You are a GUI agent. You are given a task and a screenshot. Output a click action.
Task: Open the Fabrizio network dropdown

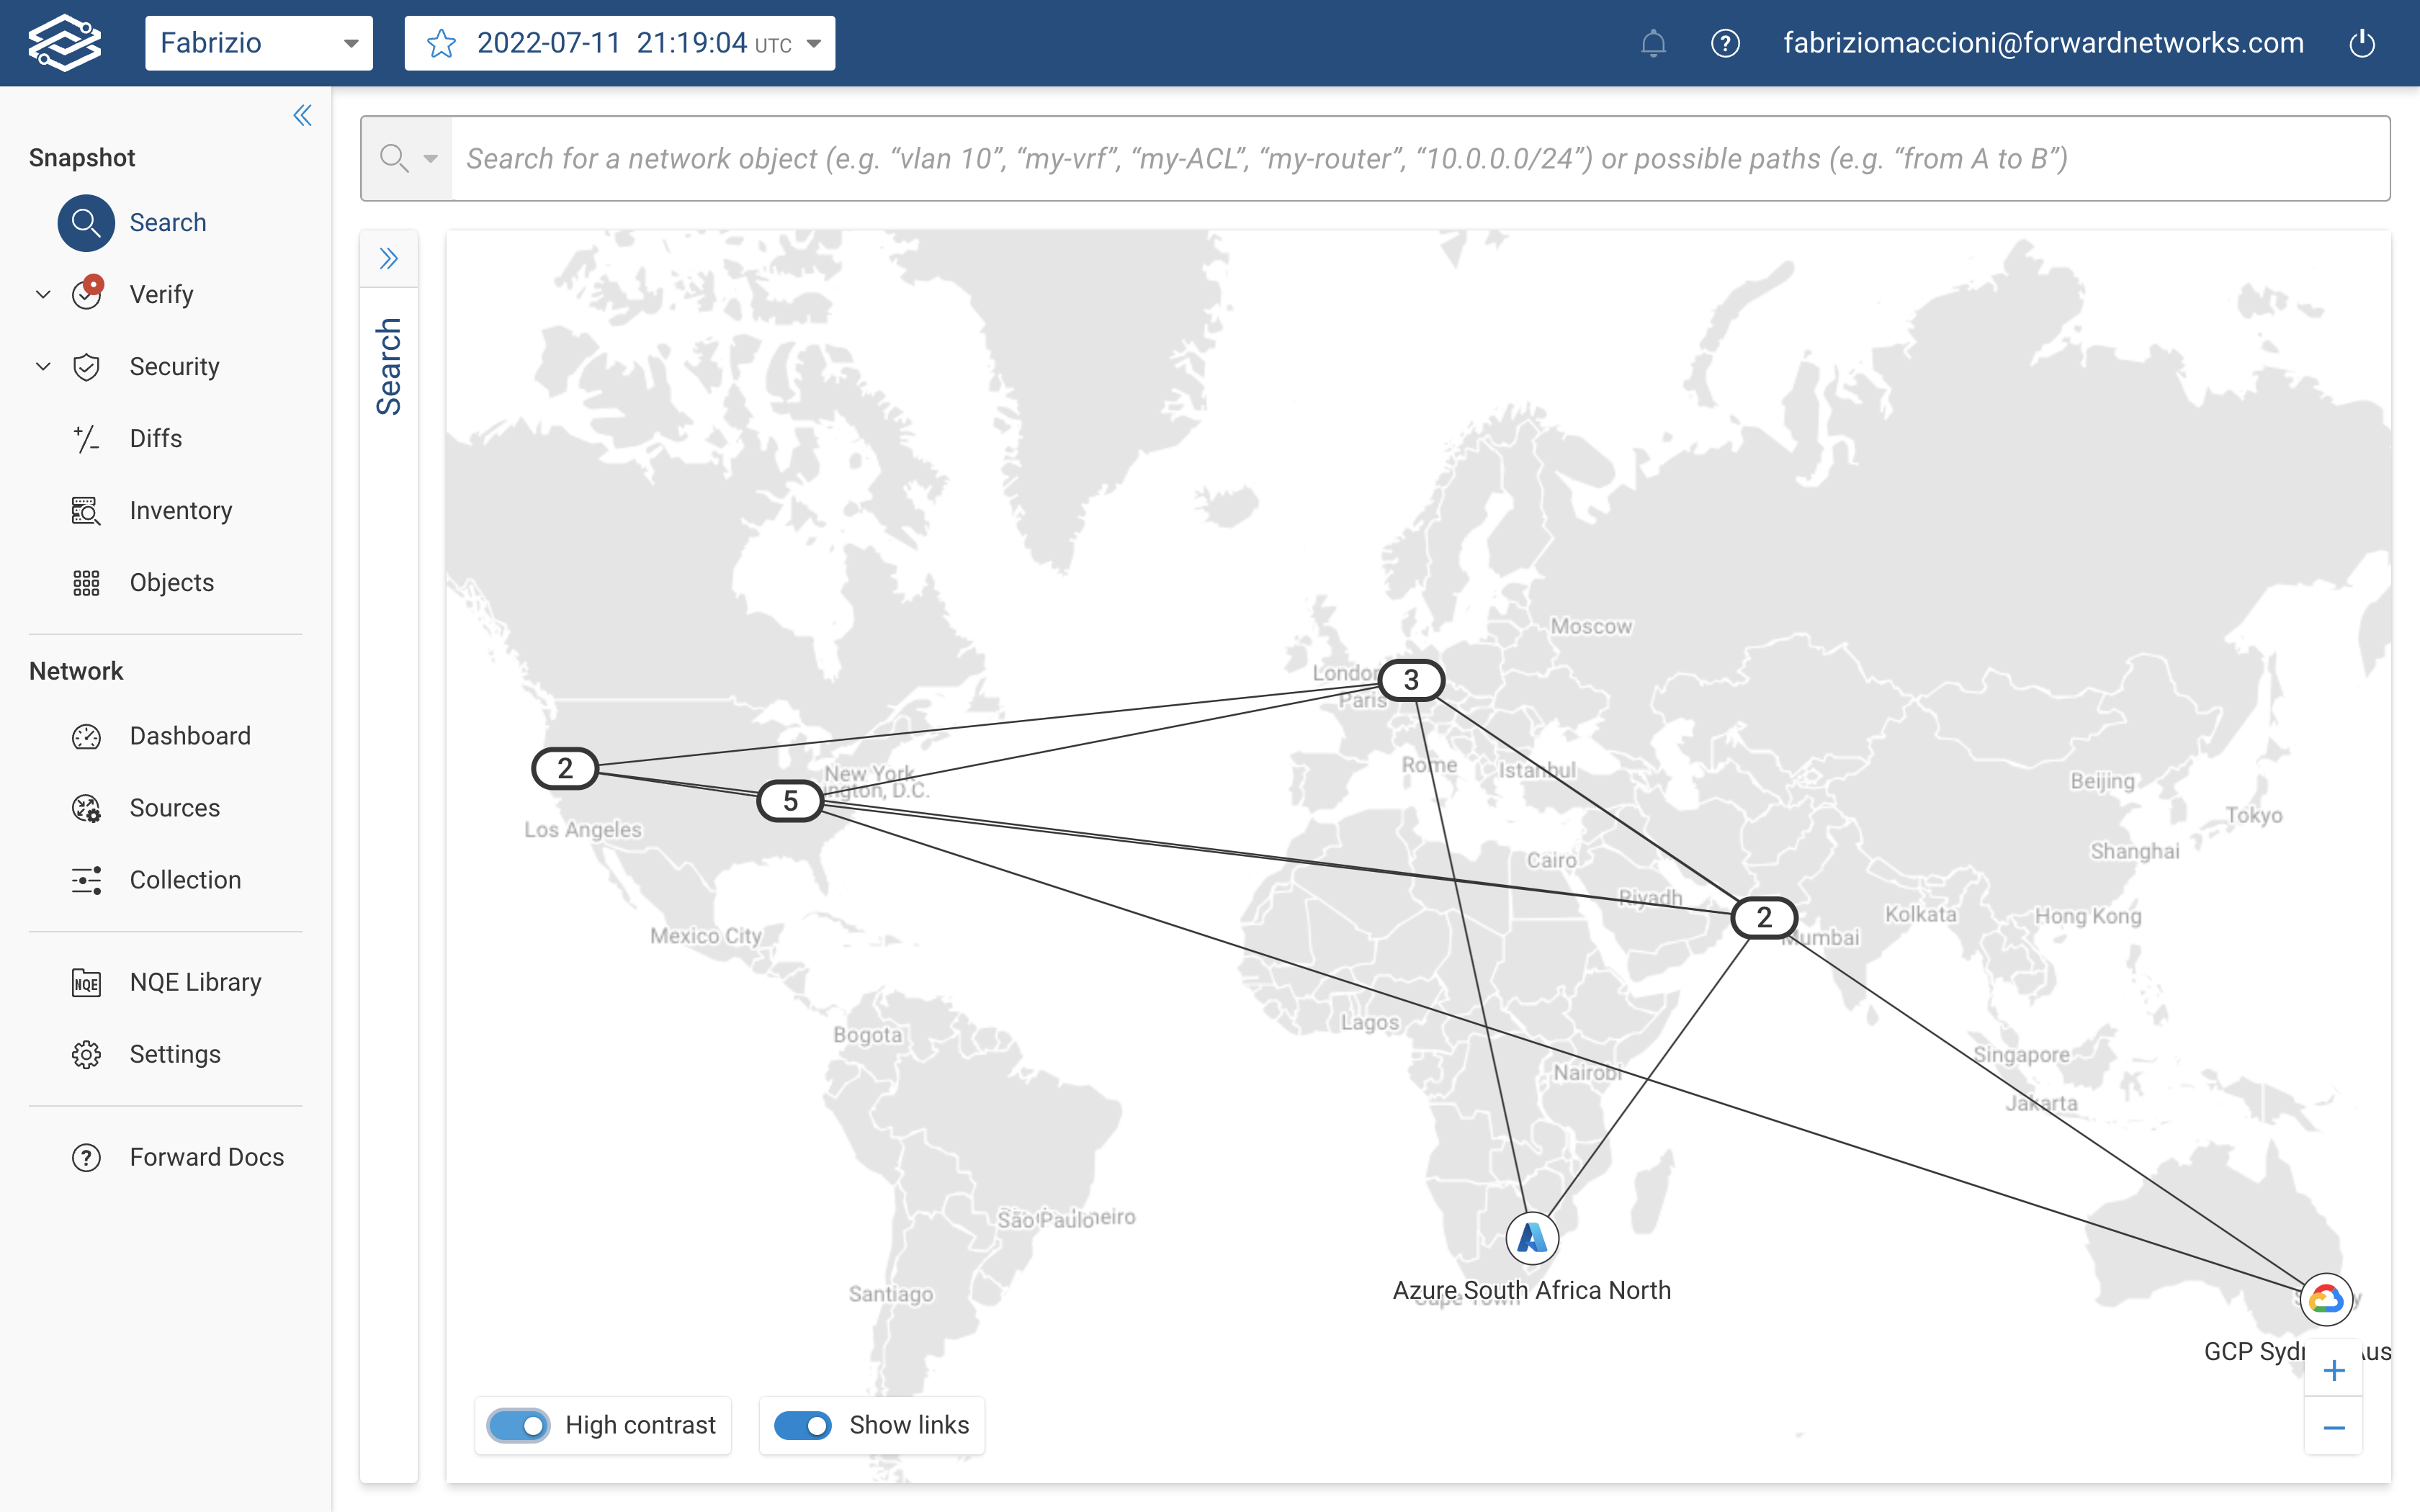(x=259, y=43)
